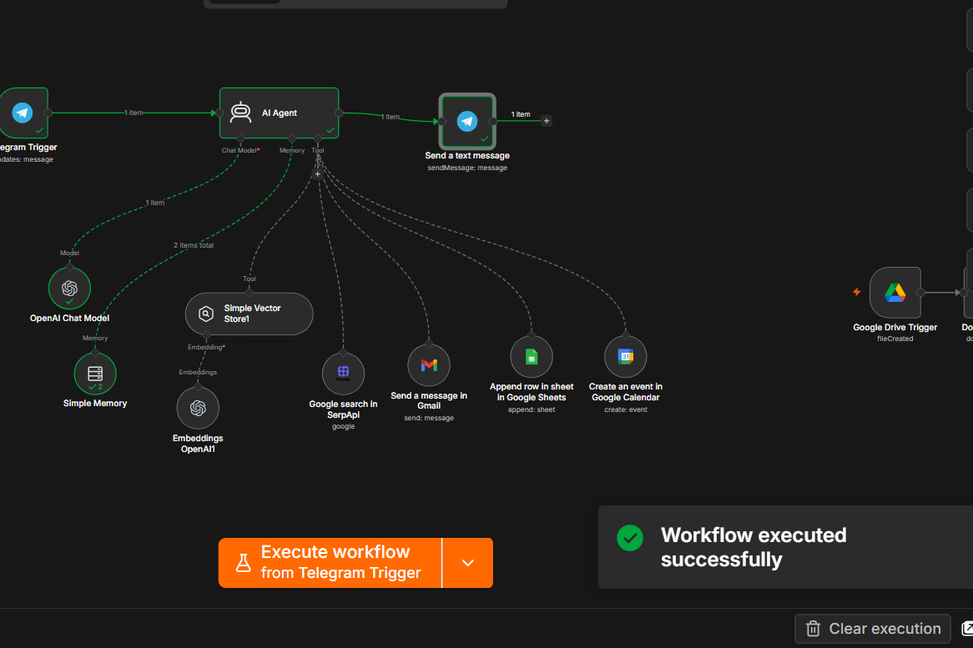
Task: Click Execute workflow from Telegram Trigger
Action: pyautogui.click(x=330, y=562)
